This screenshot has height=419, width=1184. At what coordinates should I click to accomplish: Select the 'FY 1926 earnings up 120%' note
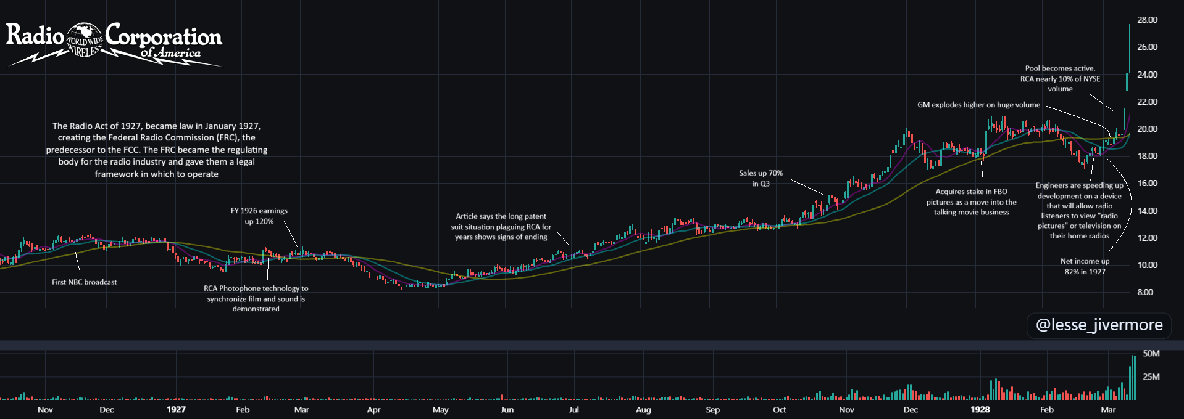[259, 216]
